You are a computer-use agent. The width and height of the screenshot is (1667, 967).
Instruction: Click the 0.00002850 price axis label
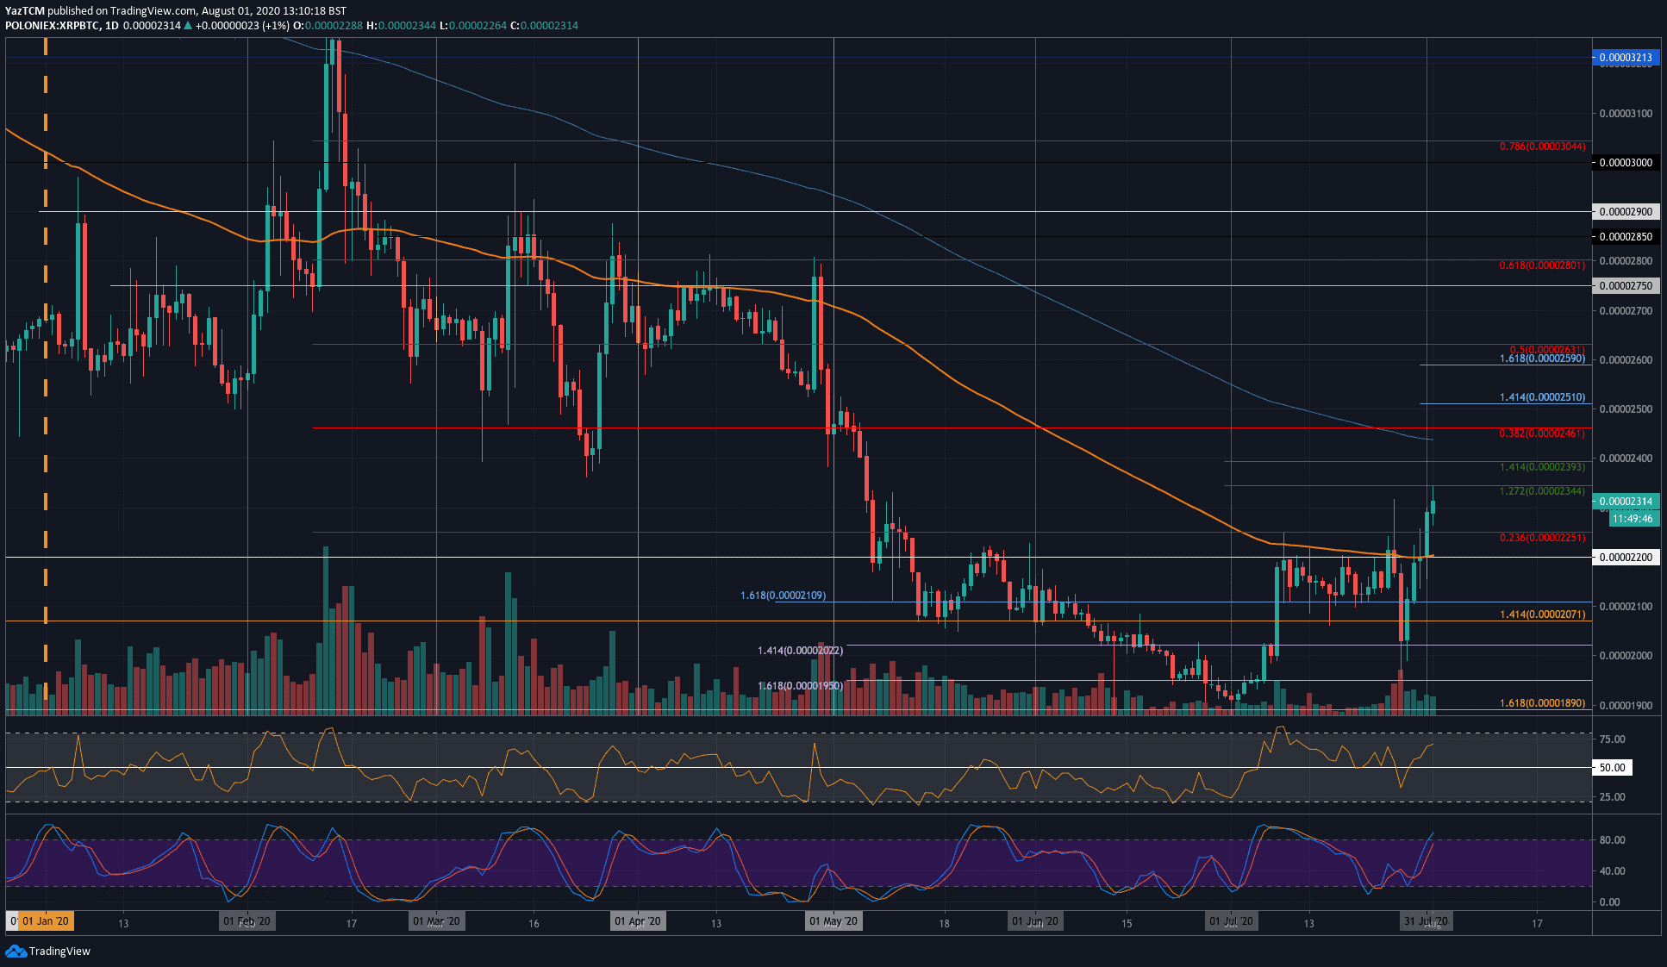point(1626,236)
